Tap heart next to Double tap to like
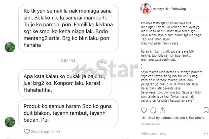Viewport: 209px width, 139px height. 27,131
